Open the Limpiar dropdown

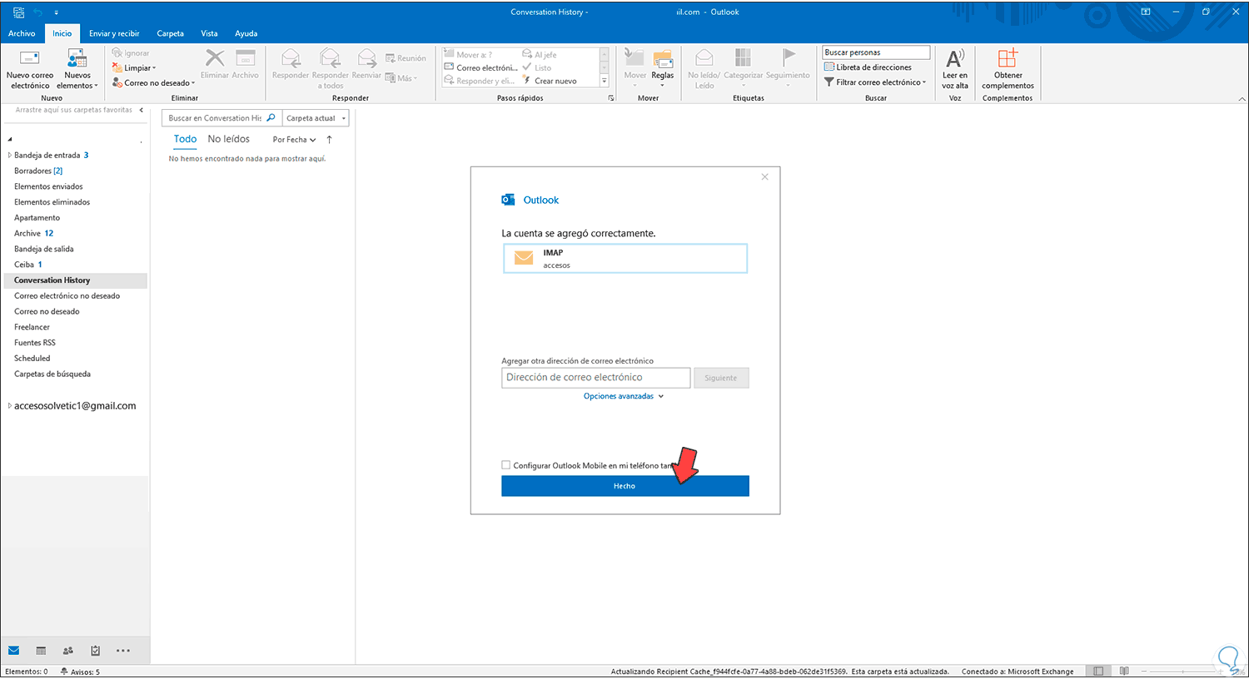point(134,68)
